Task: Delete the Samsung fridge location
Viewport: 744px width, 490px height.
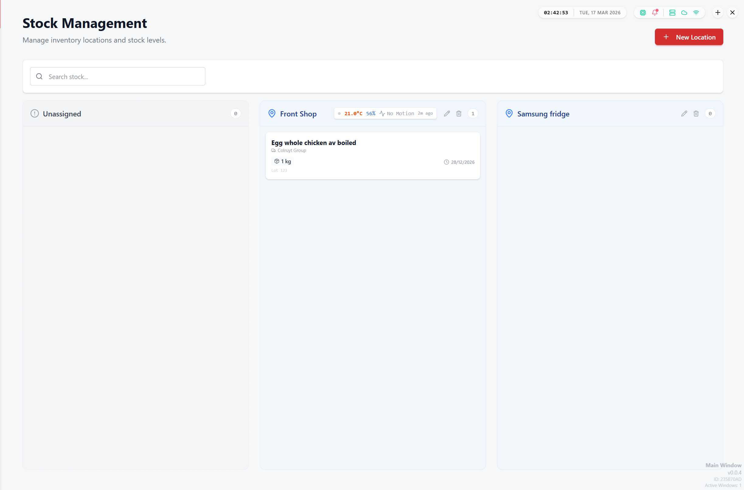Action: tap(696, 113)
